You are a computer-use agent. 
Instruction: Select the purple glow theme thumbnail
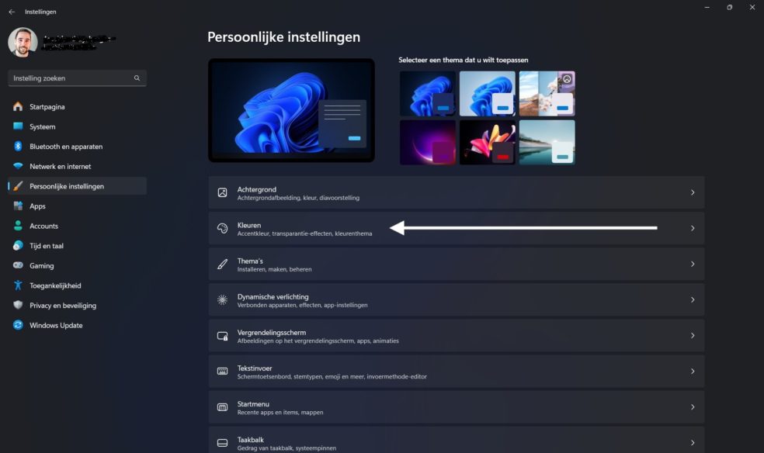(428, 143)
